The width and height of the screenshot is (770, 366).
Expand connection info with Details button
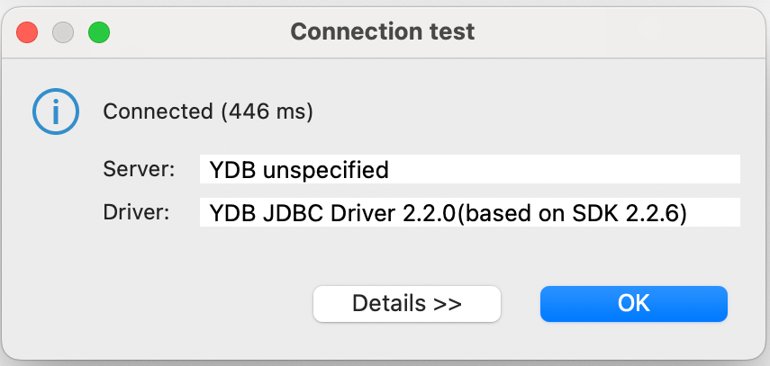click(406, 304)
